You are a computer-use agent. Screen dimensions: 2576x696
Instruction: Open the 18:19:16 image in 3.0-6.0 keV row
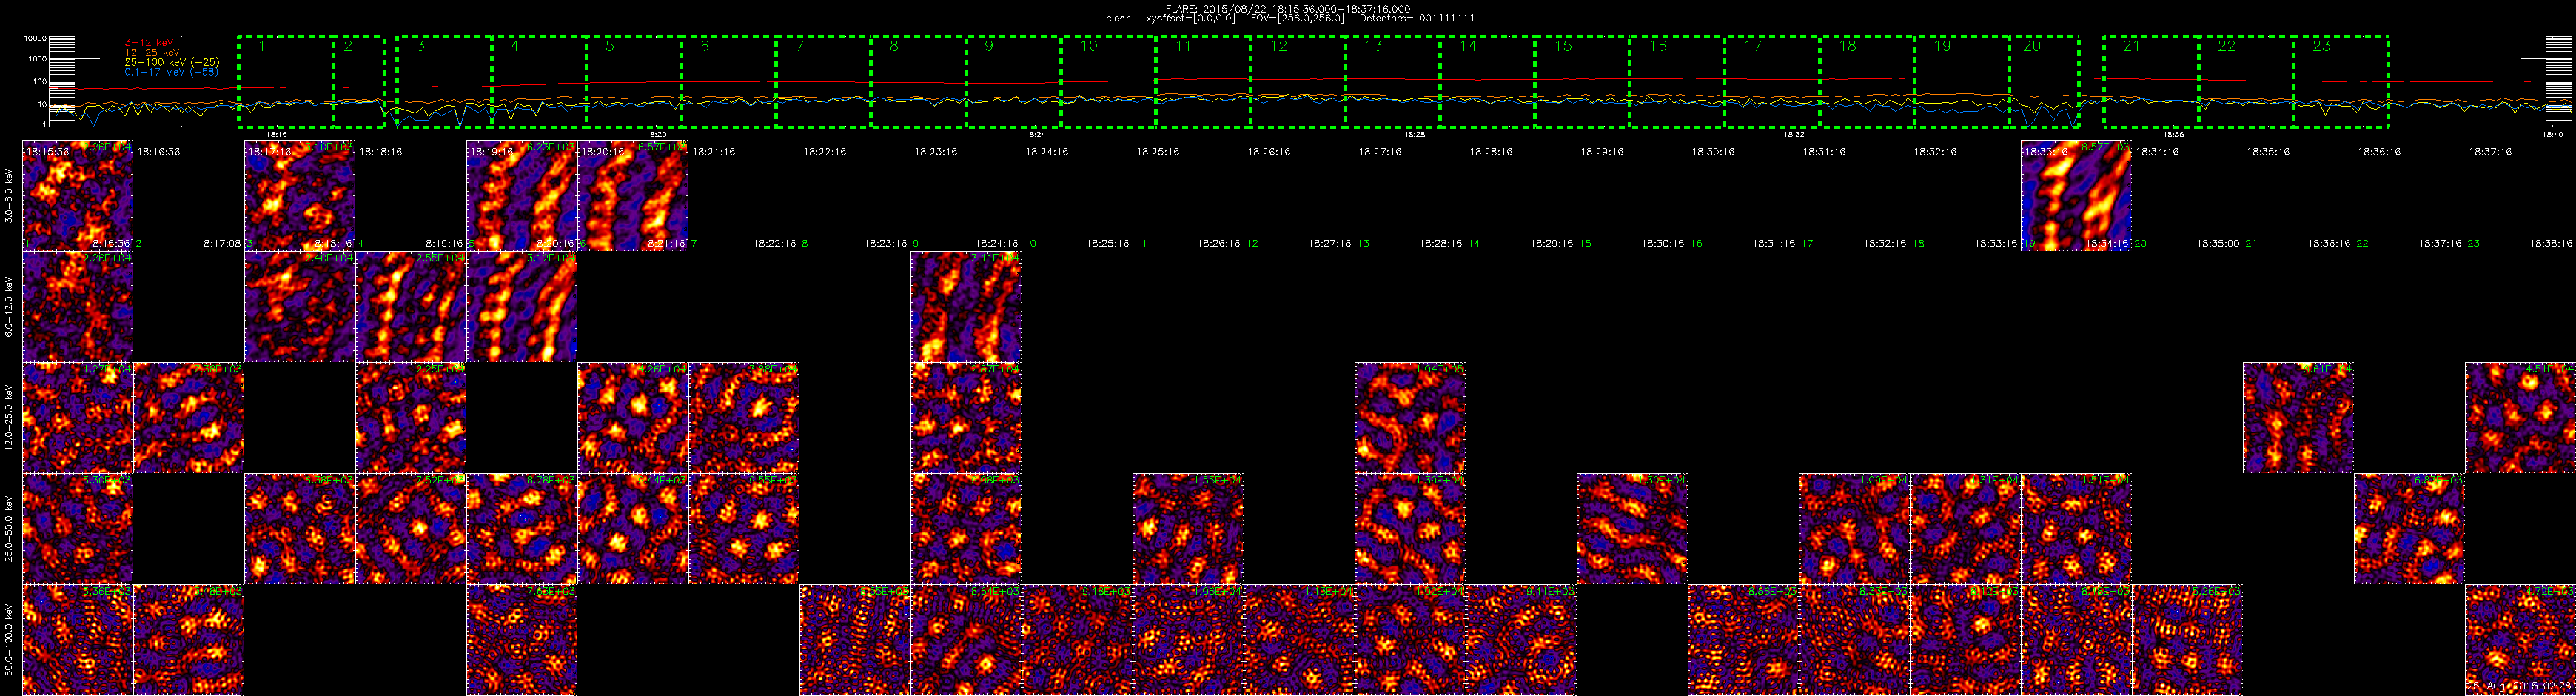pyautogui.click(x=521, y=196)
